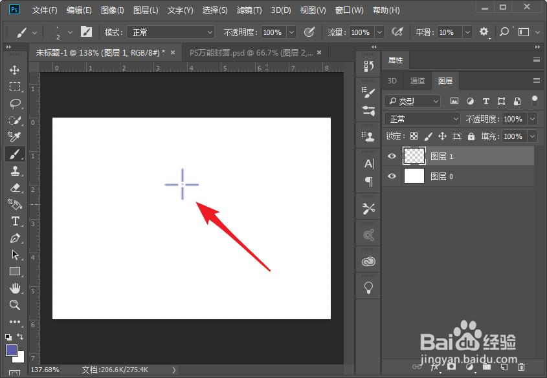The image size is (547, 378).
Task: Select the Eraser tool
Action: 15,188
